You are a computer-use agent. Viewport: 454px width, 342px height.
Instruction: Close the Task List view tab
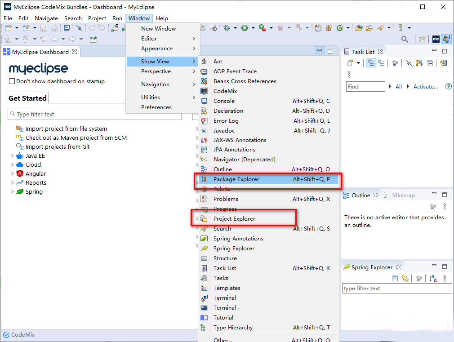coord(380,52)
